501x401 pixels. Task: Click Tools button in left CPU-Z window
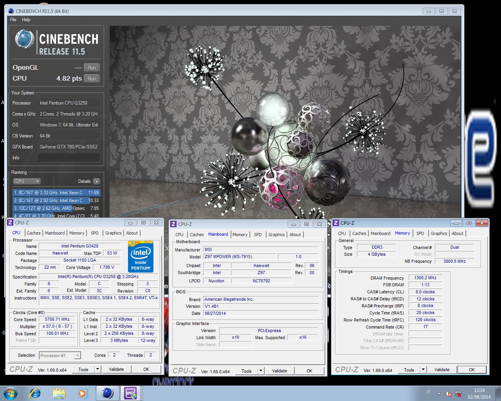pos(83,369)
